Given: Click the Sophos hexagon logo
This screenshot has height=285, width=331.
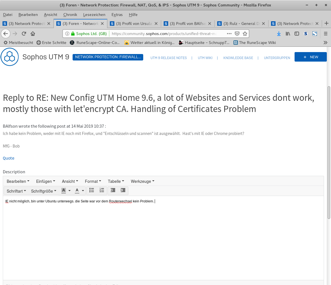Looking at the screenshot, I should click(10, 57).
